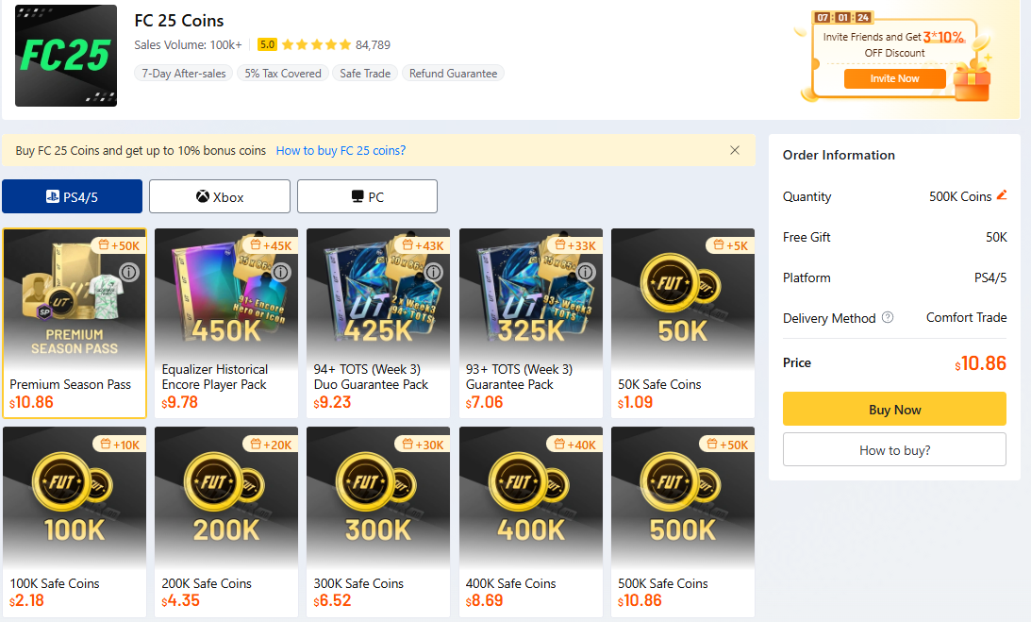
Task: Click the 5.0 rating score badge
Action: click(x=267, y=44)
